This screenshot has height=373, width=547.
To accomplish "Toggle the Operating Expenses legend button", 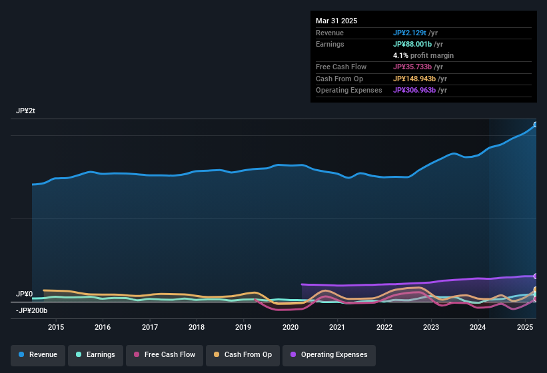I will [x=329, y=355].
